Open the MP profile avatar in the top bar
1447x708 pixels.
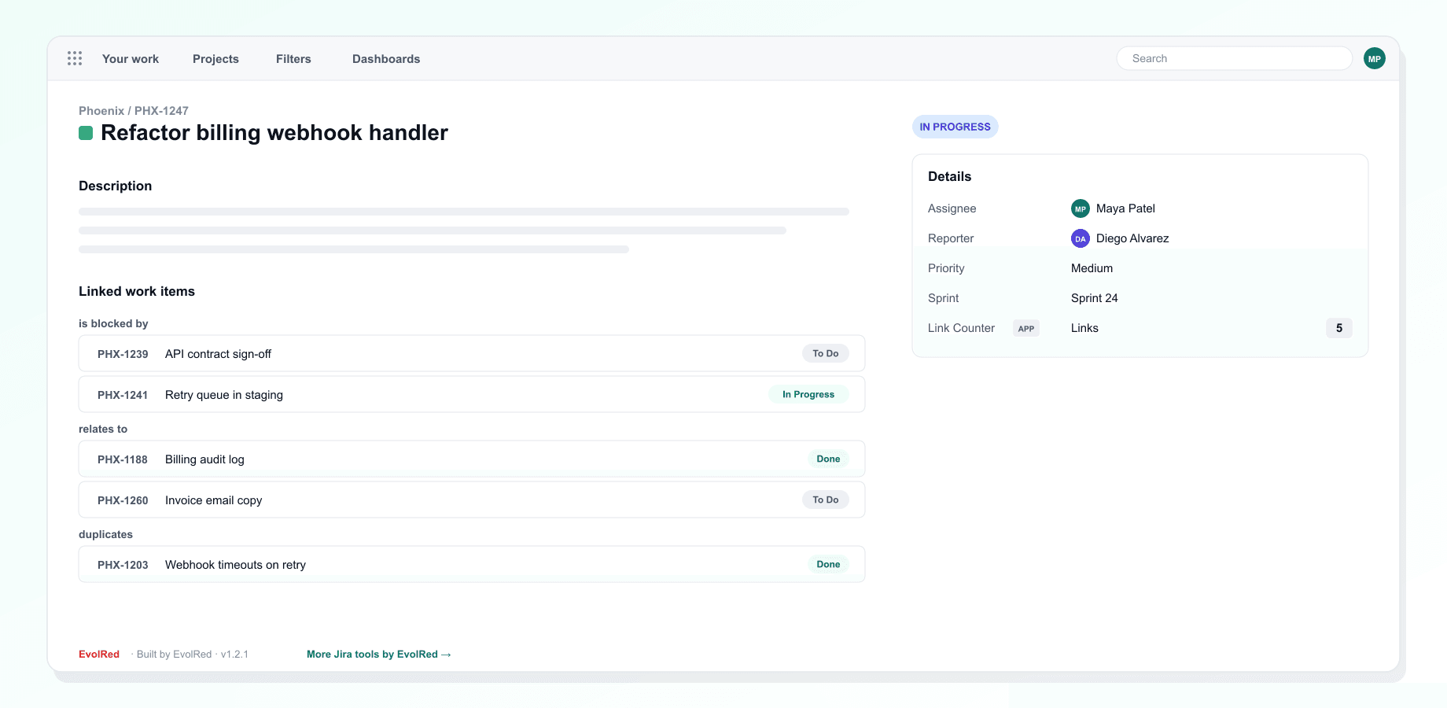[1375, 58]
